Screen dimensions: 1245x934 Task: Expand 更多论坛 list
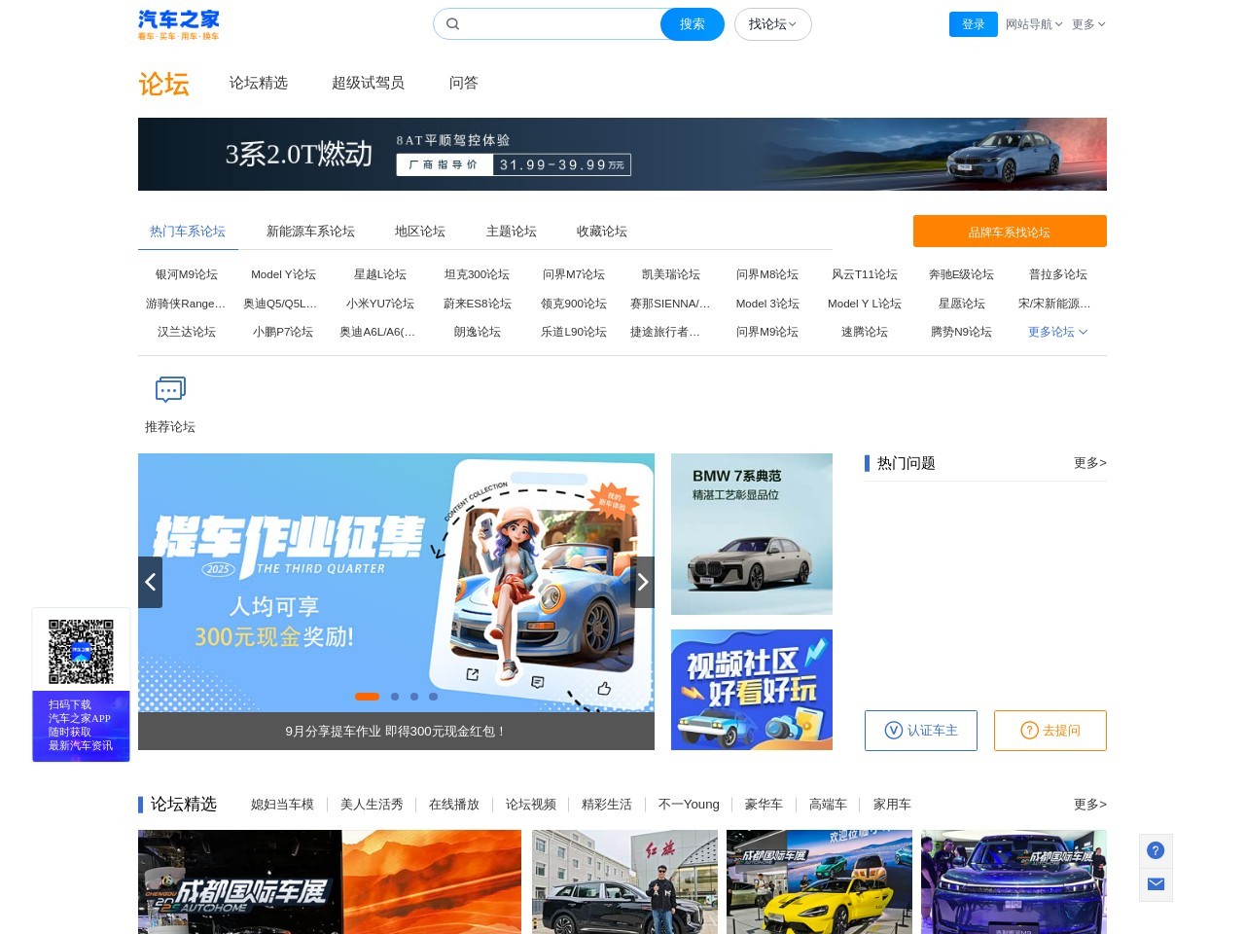1057,332
